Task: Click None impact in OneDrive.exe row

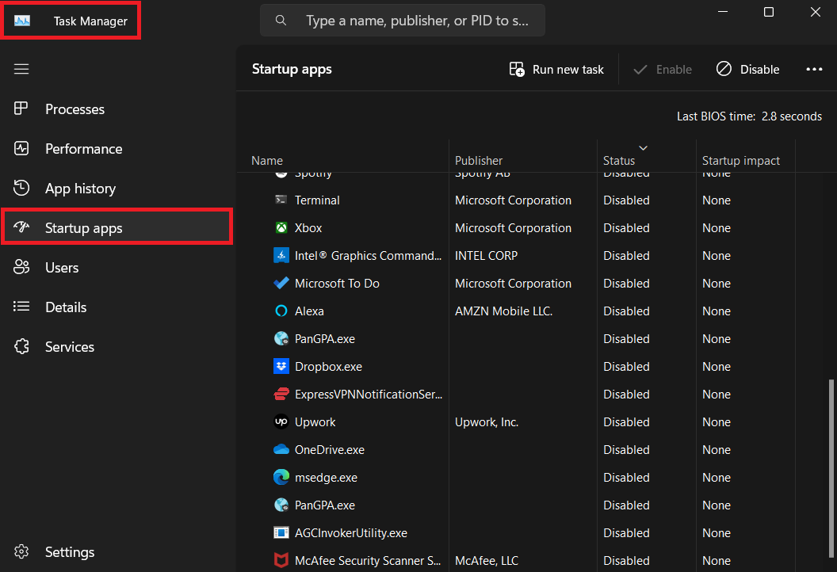Action: (x=717, y=450)
